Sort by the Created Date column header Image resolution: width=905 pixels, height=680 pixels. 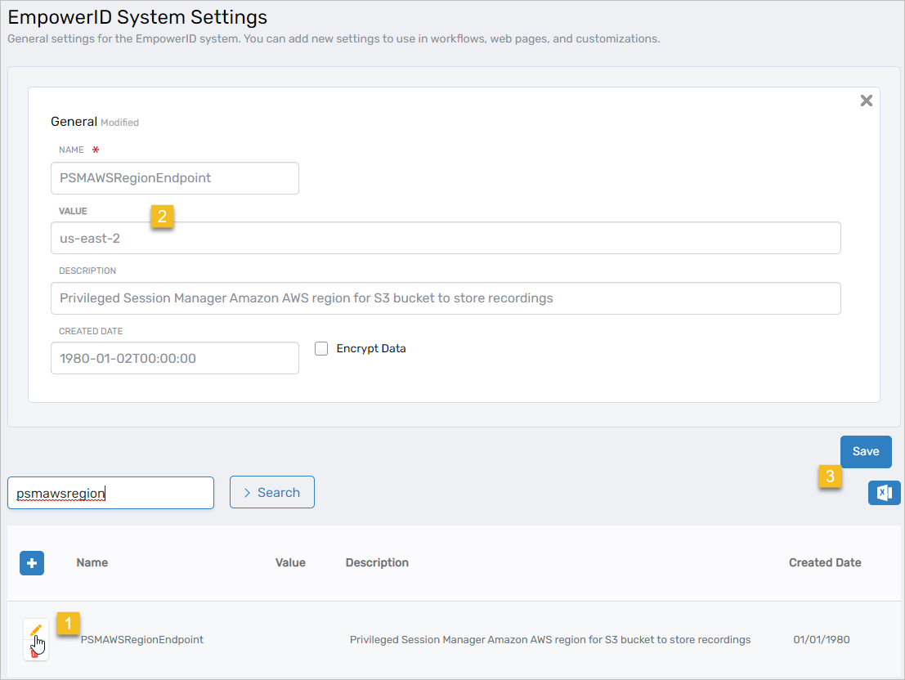825,562
